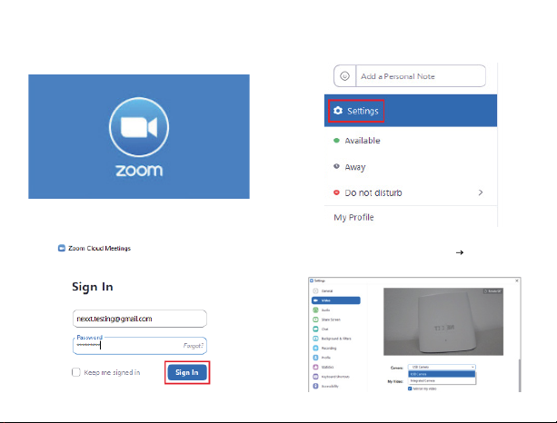Click the Keep me signed in text
Viewport: 557px width, 423px height.
tap(112, 372)
